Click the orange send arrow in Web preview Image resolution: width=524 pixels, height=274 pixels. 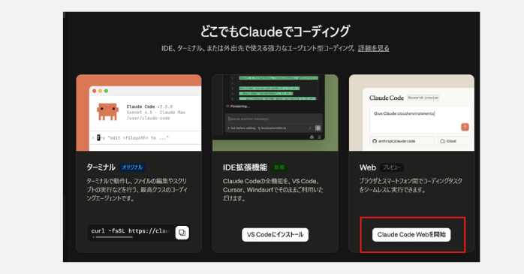point(465,127)
